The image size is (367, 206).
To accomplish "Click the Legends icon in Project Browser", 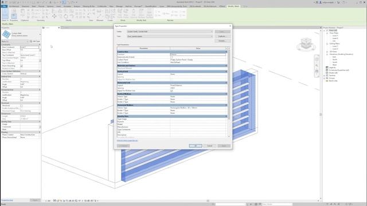I will point(327,68).
